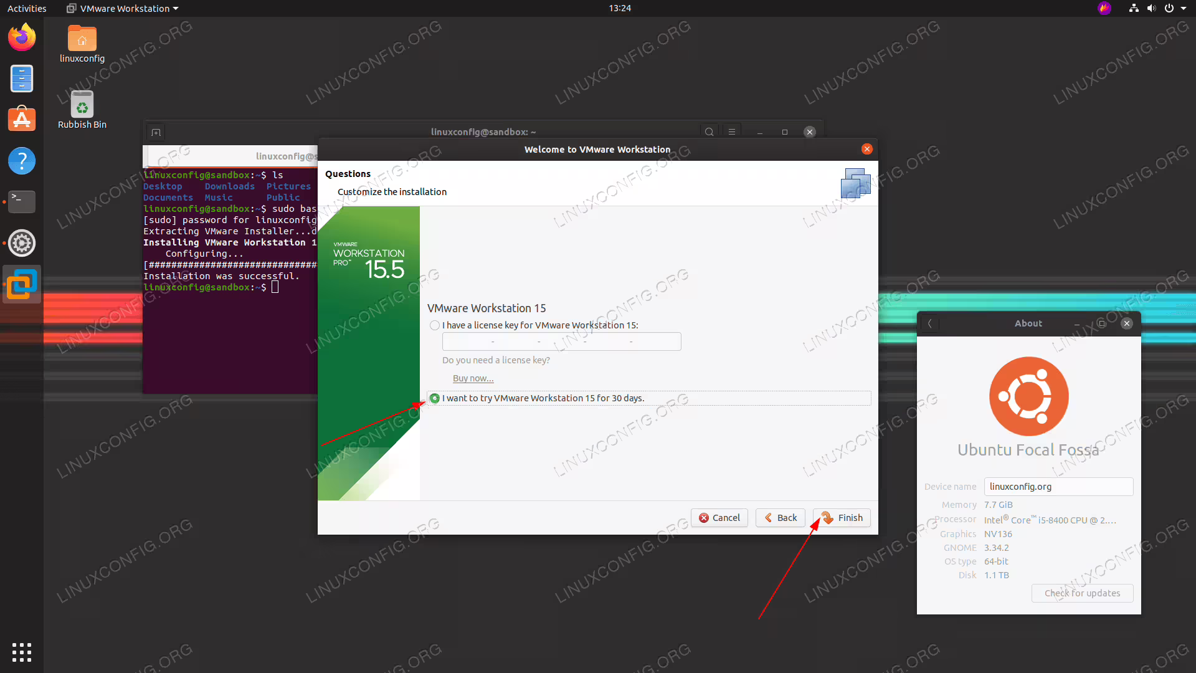Click the license key input field
The image size is (1196, 673).
[561, 341]
